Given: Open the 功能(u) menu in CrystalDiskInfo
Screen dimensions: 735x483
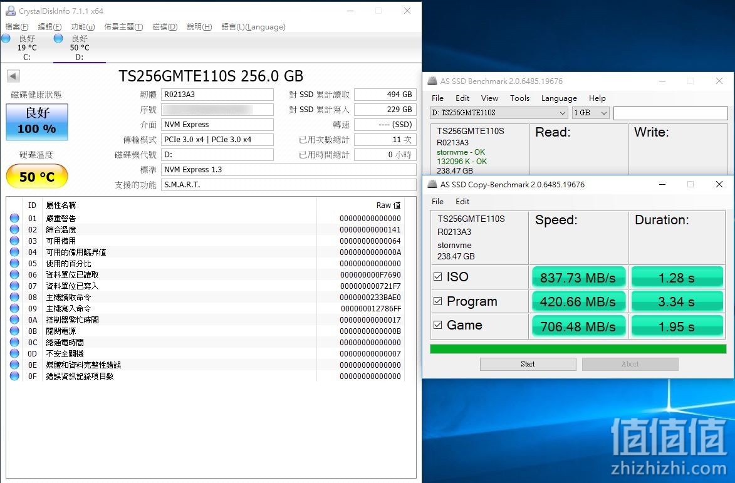Looking at the screenshot, I should click(83, 27).
